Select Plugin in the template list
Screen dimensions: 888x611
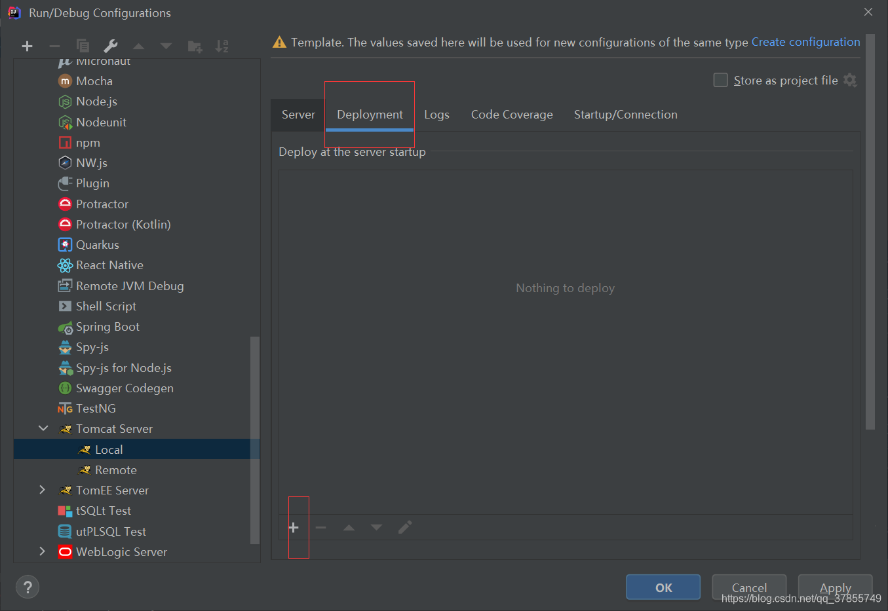pos(136,183)
